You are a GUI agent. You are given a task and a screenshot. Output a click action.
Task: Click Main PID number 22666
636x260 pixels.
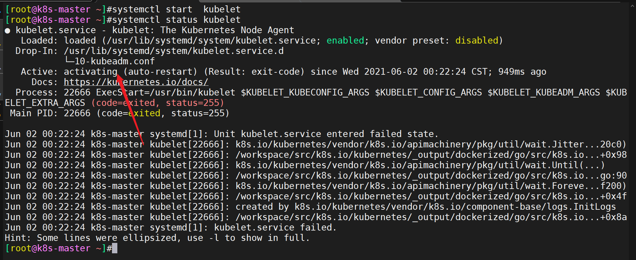(x=77, y=113)
